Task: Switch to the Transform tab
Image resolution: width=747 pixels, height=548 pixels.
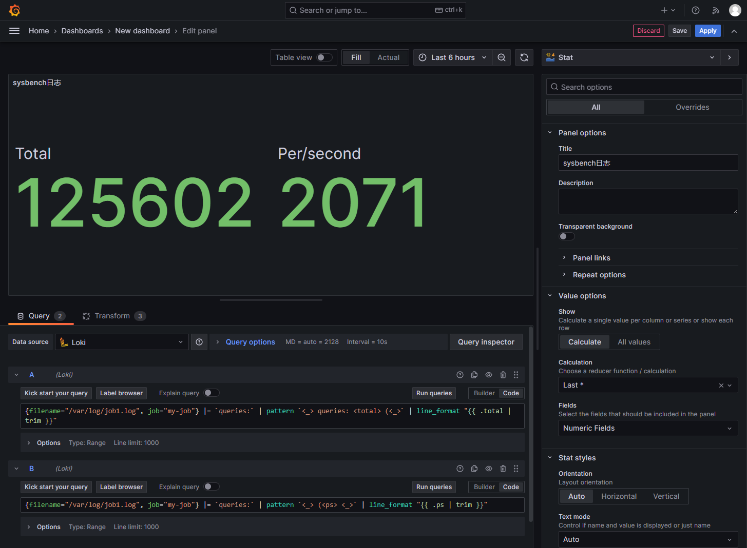Action: pos(114,316)
